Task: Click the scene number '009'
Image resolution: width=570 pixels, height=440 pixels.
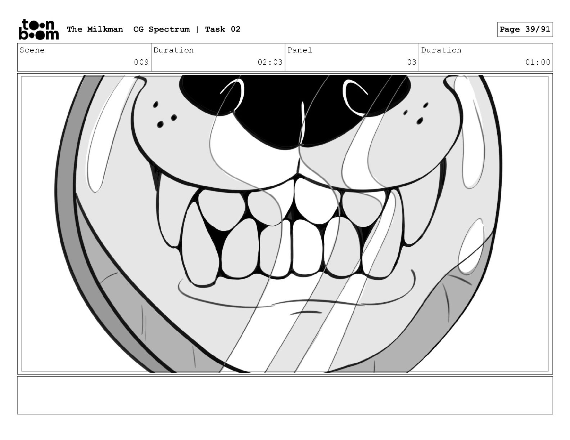Action: click(141, 62)
